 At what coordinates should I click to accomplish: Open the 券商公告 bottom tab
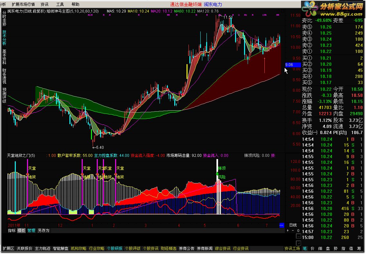tap(187, 249)
